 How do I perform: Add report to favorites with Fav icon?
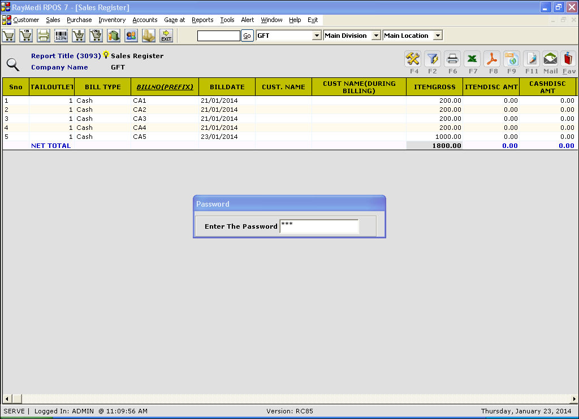tap(569, 59)
